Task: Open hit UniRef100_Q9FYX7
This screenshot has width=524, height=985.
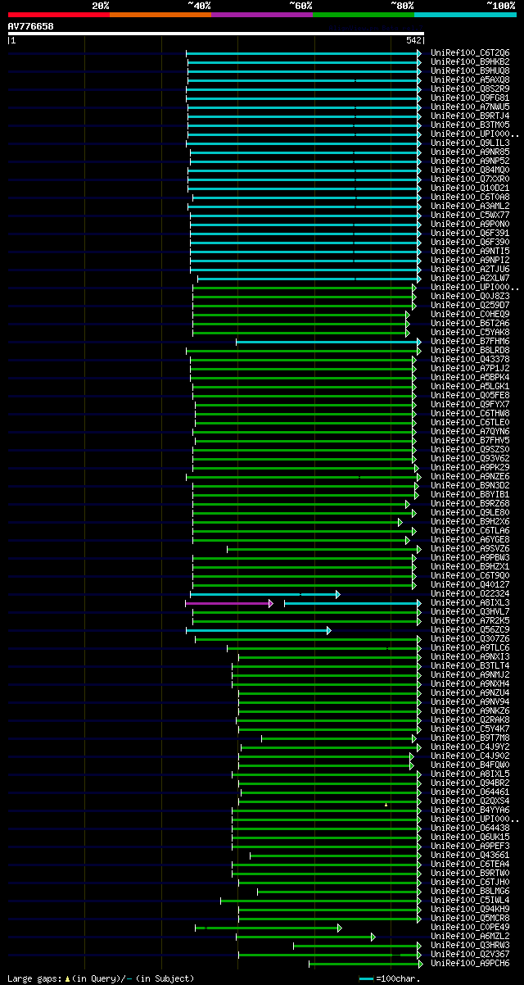Action: 471,405
